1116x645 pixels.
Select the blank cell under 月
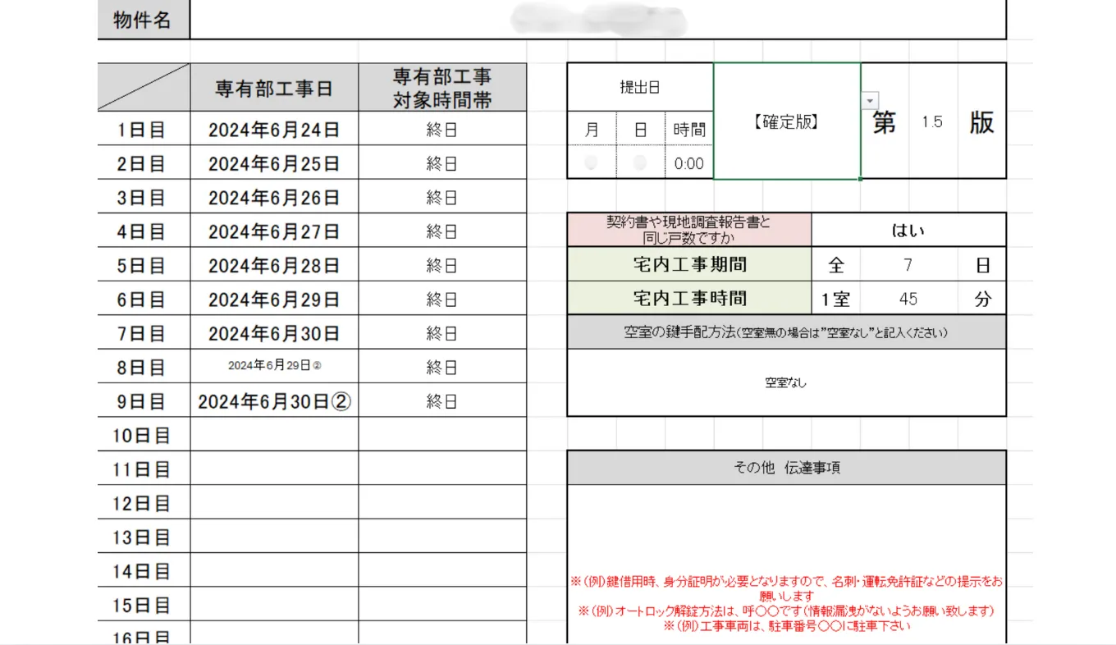pyautogui.click(x=592, y=163)
